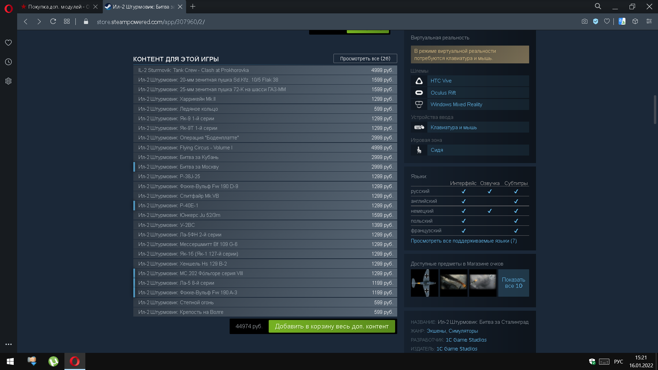Screen dimensions: 658x370
Task: Add all DLC to cart green button
Action: 332,326
